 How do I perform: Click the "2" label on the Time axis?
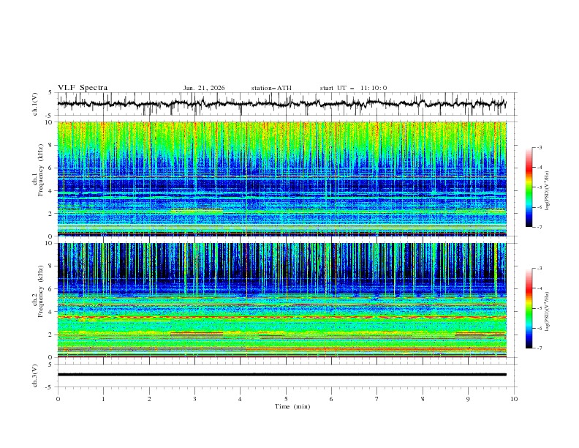(x=149, y=399)
